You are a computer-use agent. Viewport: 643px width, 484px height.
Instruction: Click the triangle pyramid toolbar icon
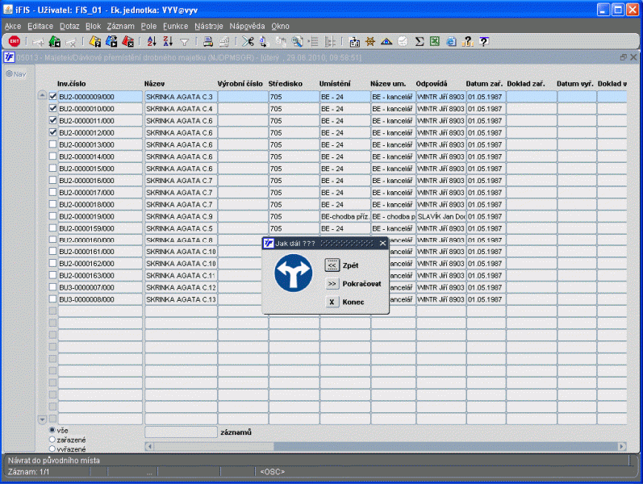tap(386, 41)
